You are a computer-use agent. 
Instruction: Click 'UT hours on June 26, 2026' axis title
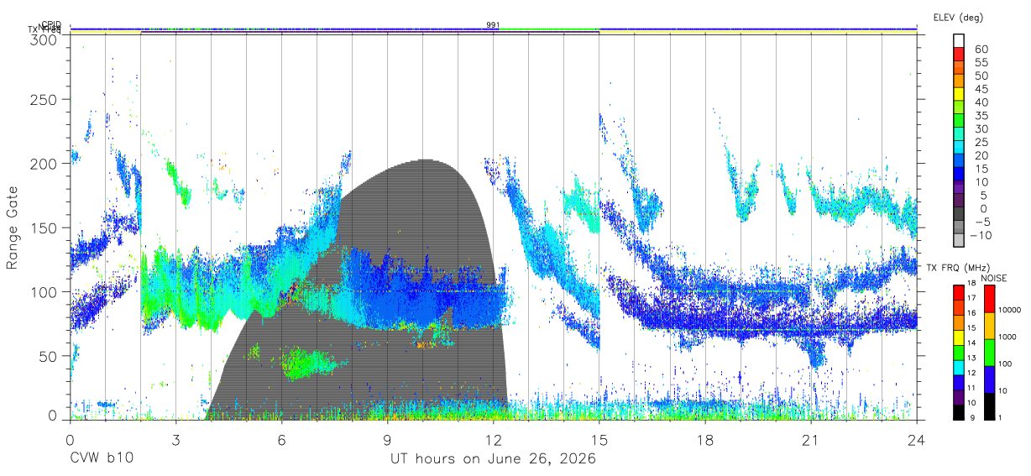(x=493, y=459)
